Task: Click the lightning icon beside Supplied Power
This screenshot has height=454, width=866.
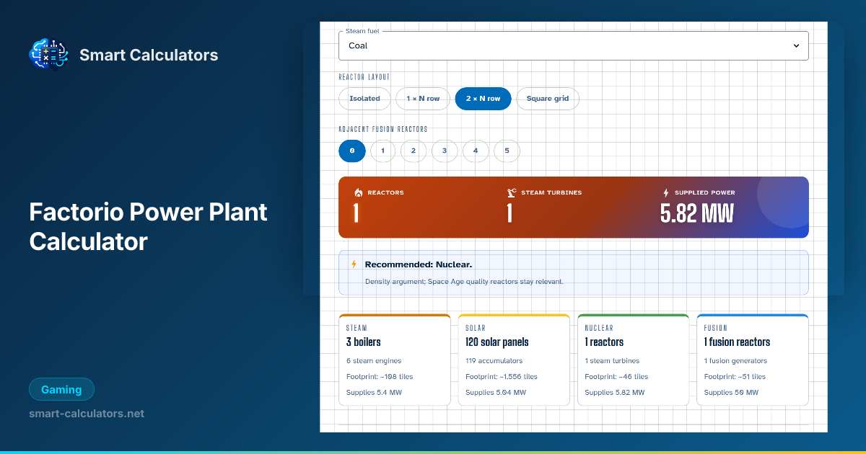Action: click(665, 192)
